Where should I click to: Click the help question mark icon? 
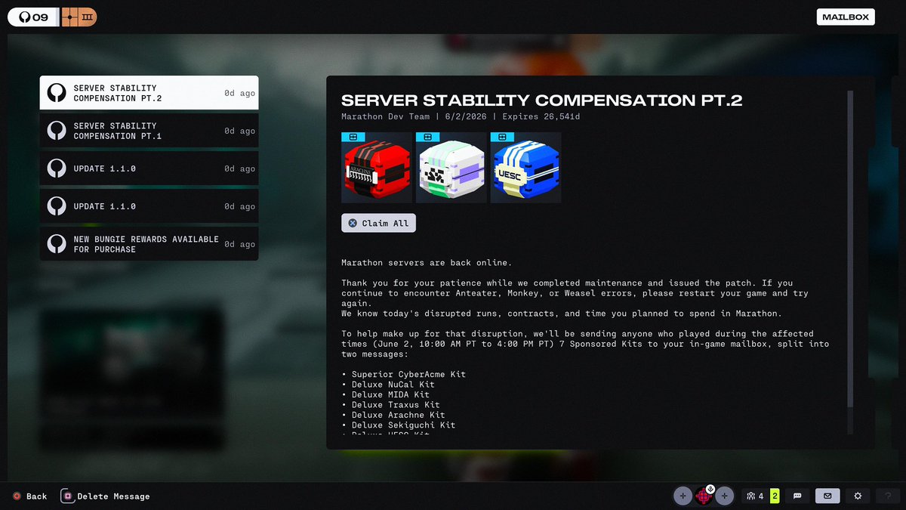pyautogui.click(x=888, y=496)
